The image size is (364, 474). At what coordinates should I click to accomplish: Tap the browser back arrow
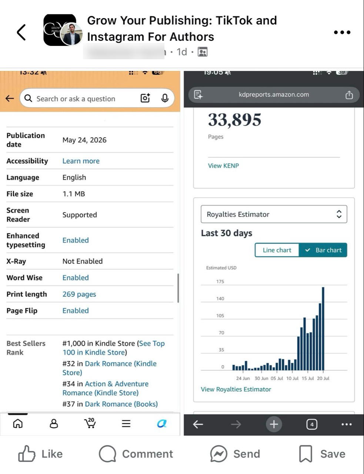tap(198, 424)
